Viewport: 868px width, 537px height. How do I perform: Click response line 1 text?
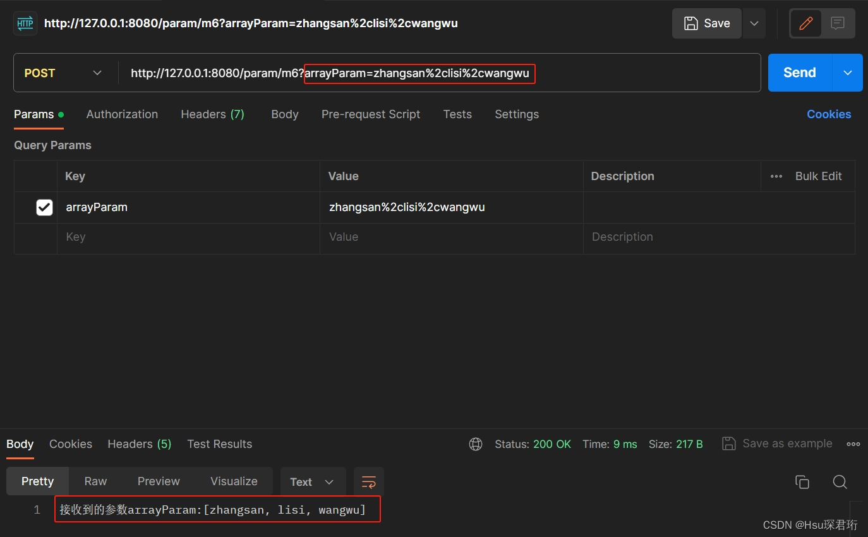213,510
